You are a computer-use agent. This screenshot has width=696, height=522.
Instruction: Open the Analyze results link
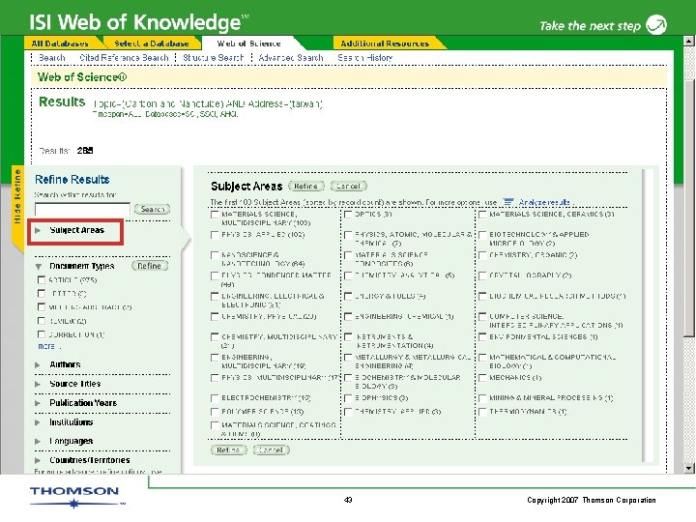[x=543, y=202]
